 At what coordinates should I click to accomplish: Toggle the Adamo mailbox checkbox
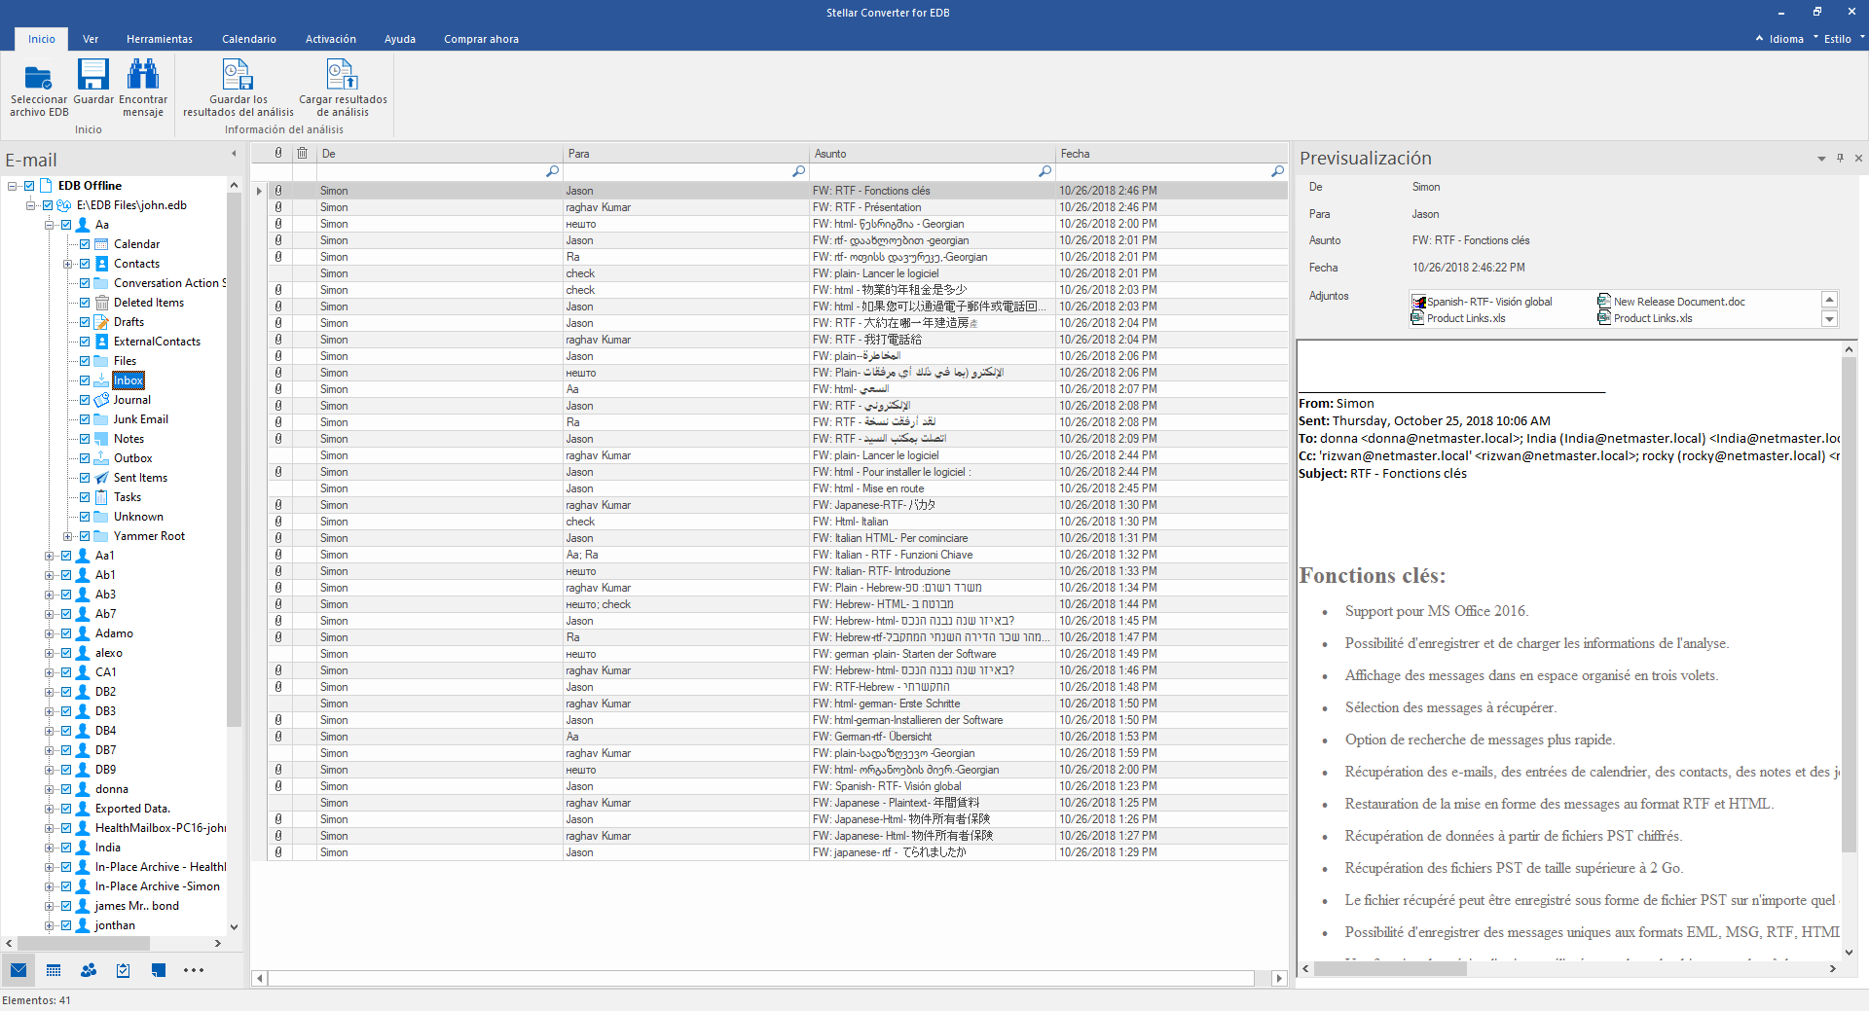pos(66,633)
